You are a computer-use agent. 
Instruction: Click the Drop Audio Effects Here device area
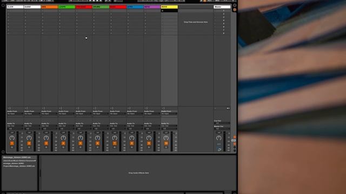(x=138, y=173)
